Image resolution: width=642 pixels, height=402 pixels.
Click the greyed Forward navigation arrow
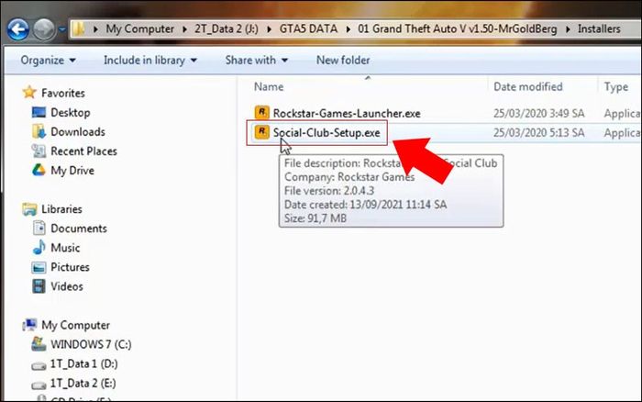(x=43, y=29)
